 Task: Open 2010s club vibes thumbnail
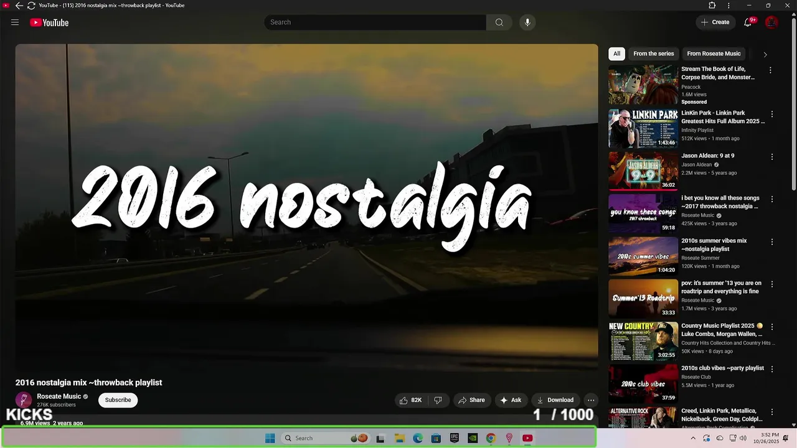[643, 383]
